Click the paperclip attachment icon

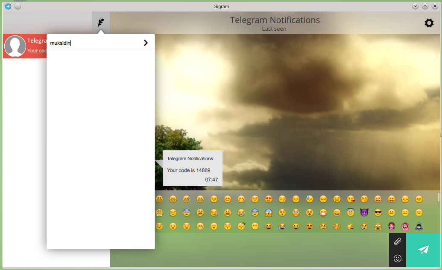pyautogui.click(x=397, y=241)
